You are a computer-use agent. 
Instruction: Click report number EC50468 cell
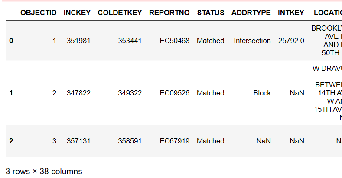(175, 41)
